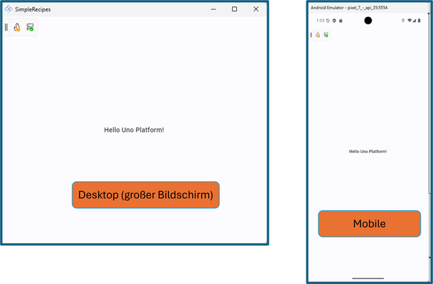Click server connection status icon in SimpleRecipes window
Image resolution: width=433 pixels, height=284 pixels.
pos(30,27)
